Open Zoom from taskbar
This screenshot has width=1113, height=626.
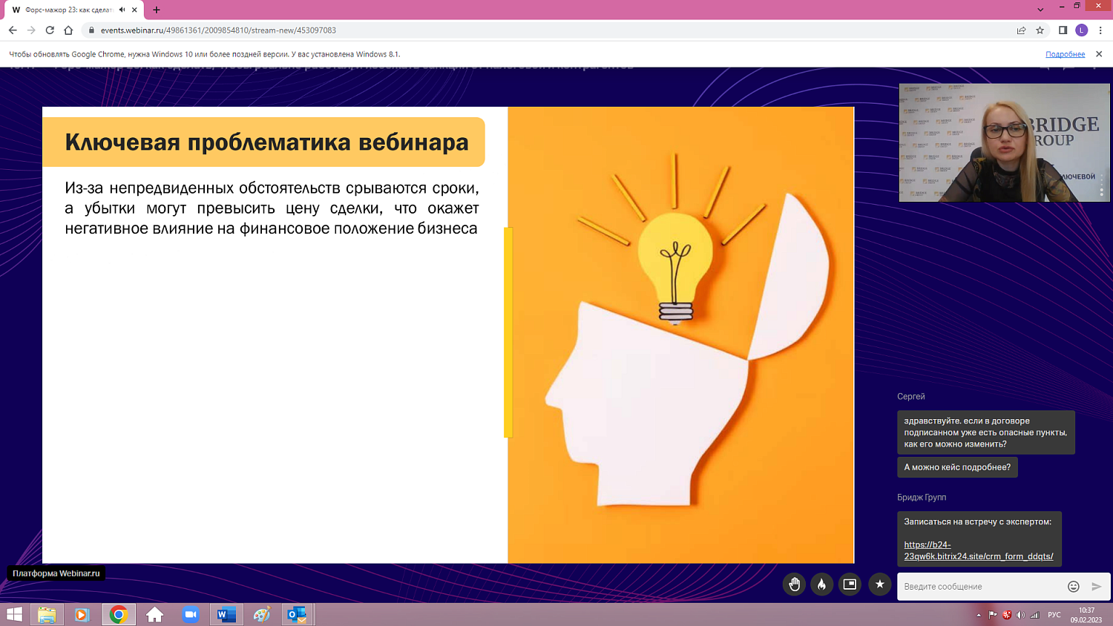(x=191, y=614)
